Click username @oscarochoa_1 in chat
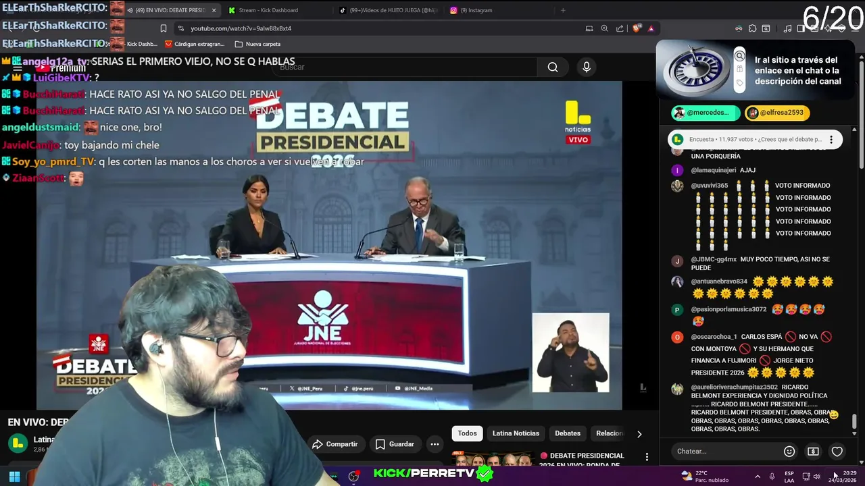This screenshot has height=486, width=865. 714,337
